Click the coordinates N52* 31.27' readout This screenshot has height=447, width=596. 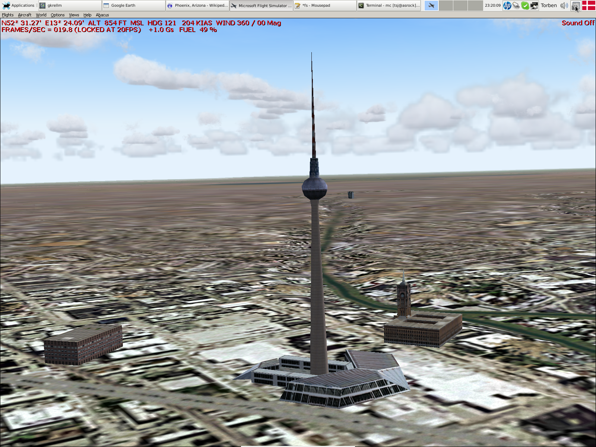click(x=21, y=23)
